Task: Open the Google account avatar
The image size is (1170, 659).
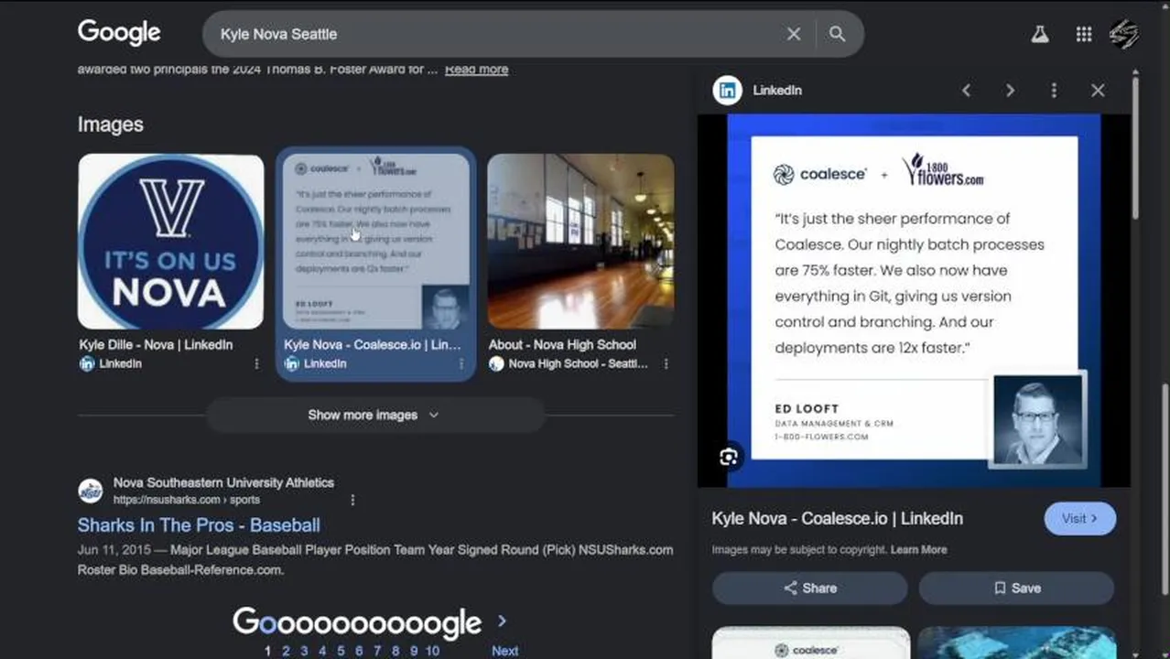Action: (1124, 35)
